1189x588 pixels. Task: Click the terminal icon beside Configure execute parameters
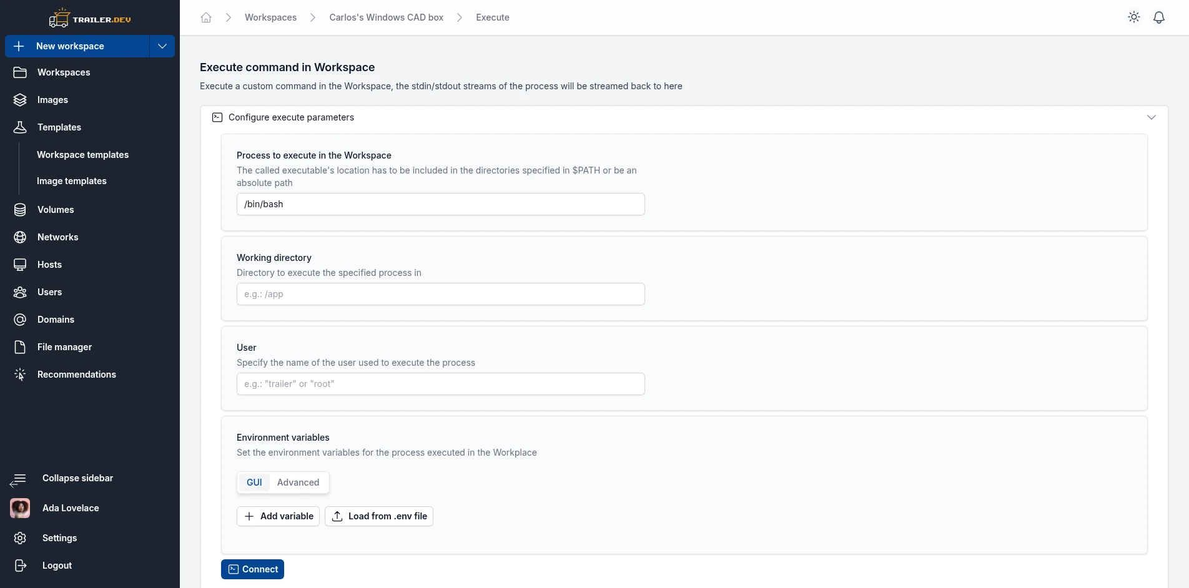pos(217,117)
